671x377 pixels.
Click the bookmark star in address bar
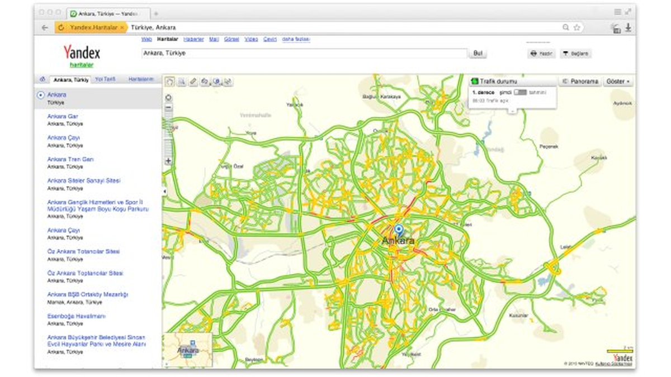tap(577, 27)
